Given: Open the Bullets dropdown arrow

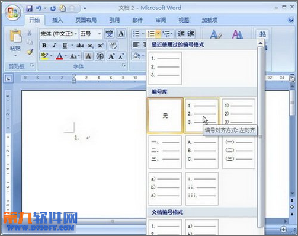Looking at the screenshot, I should [x=143, y=34].
